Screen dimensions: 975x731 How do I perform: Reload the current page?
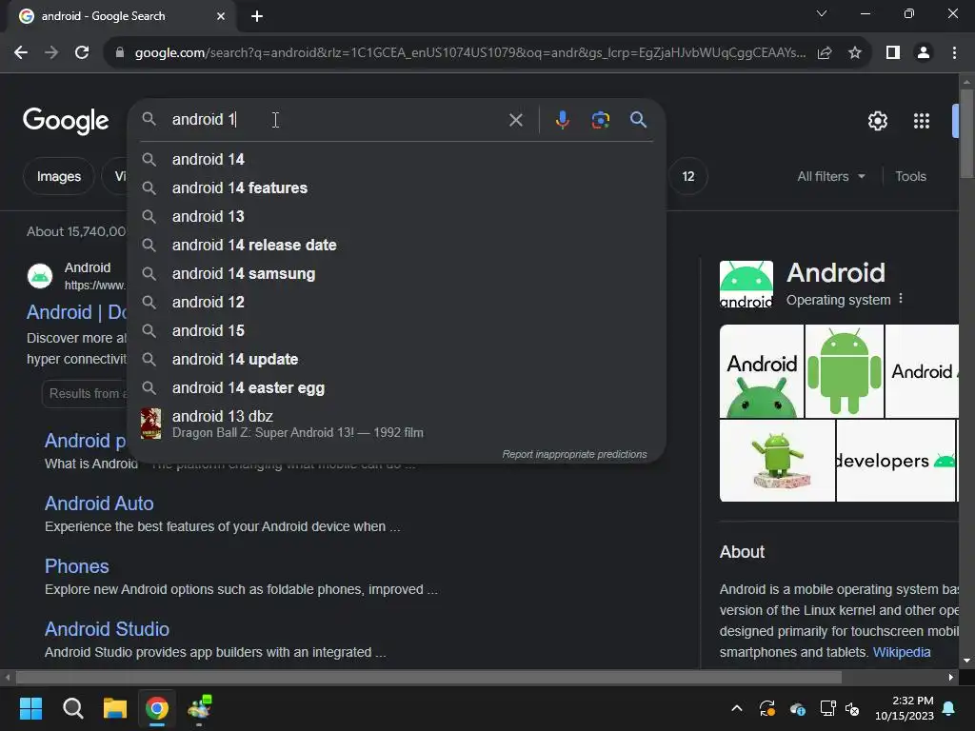pyautogui.click(x=82, y=53)
